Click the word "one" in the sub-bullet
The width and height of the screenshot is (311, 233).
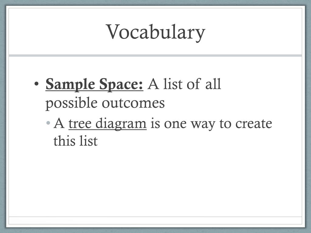(175, 124)
